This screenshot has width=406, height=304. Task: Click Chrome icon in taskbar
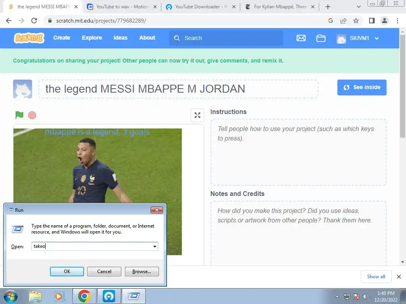[x=84, y=296]
